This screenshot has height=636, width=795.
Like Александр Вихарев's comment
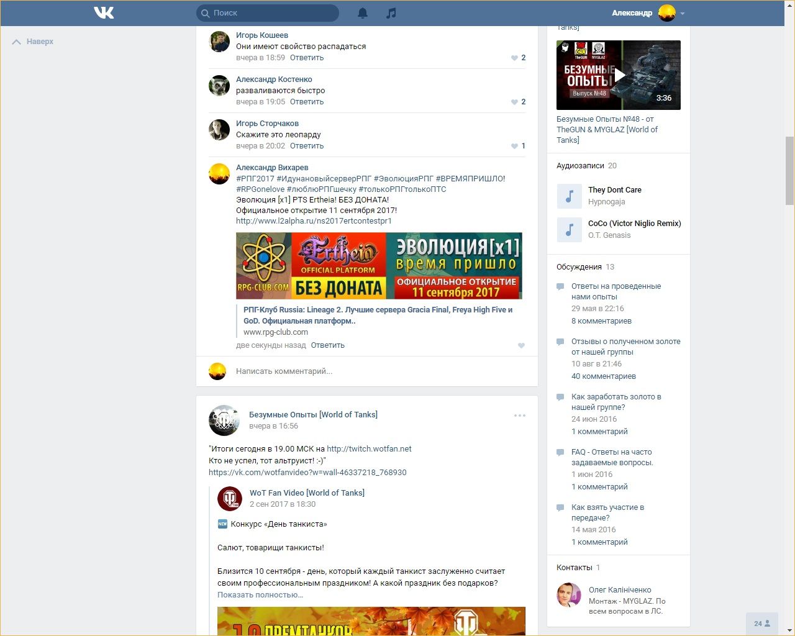521,345
